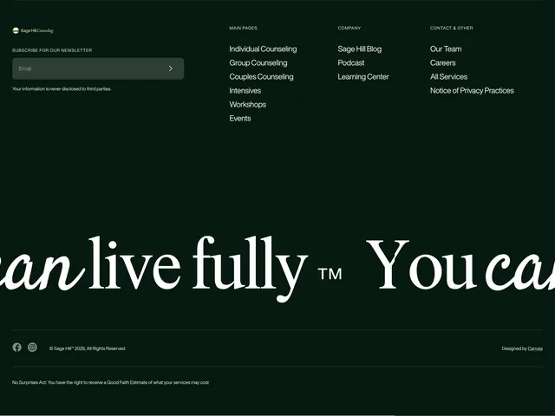
Task: Go to the Careers link
Action: pos(443,63)
